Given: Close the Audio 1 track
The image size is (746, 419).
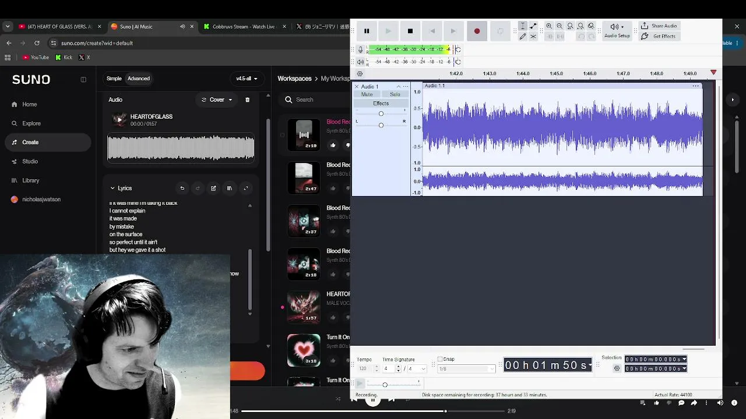Looking at the screenshot, I should click(357, 87).
